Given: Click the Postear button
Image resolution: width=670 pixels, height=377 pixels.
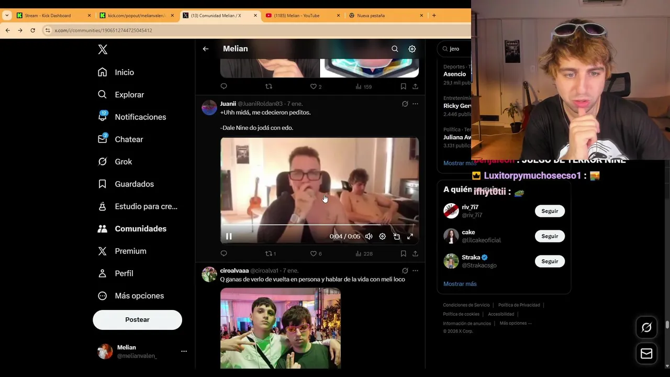Looking at the screenshot, I should [137, 319].
